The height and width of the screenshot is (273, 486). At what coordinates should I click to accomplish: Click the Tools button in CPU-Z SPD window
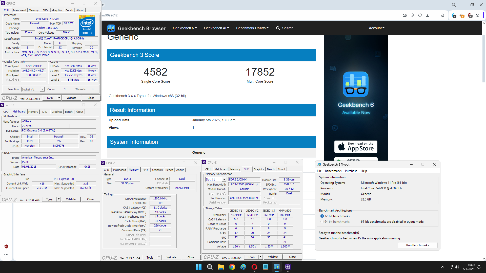click(x=251, y=257)
